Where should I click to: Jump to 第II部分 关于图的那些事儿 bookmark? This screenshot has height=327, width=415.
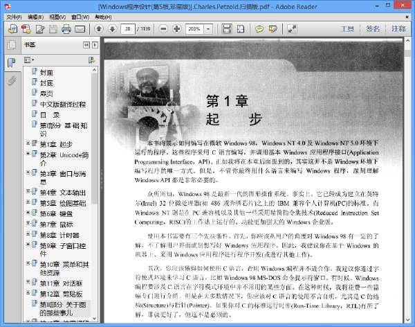(x=63, y=308)
